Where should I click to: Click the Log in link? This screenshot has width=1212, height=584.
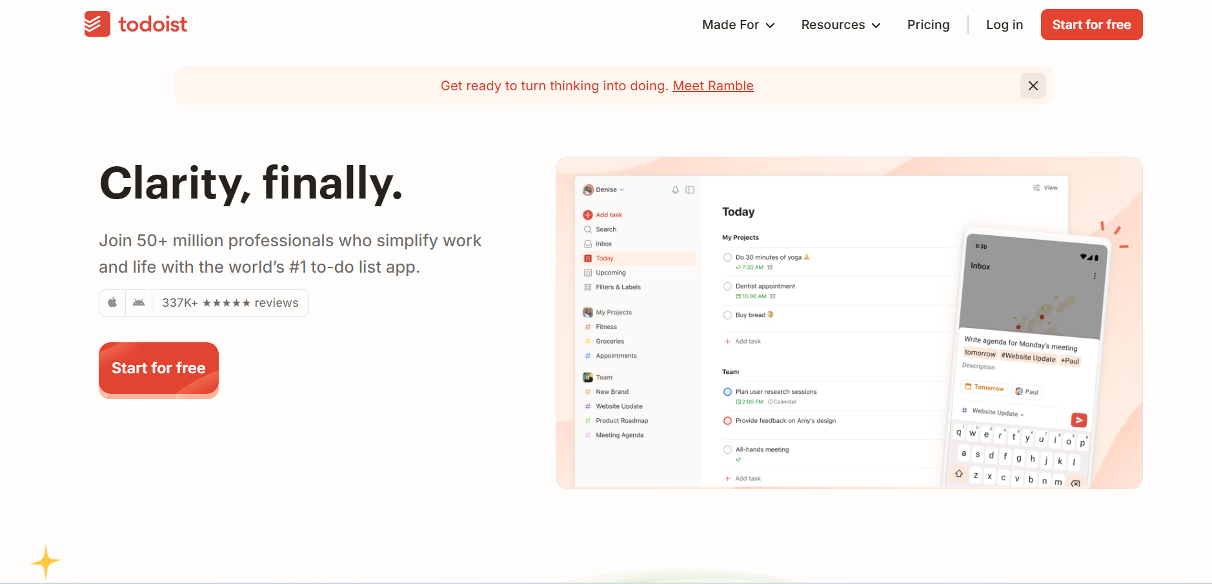coord(1004,24)
